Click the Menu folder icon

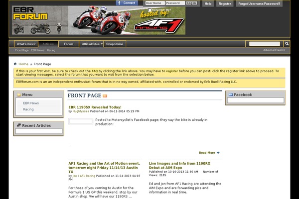[19, 95]
